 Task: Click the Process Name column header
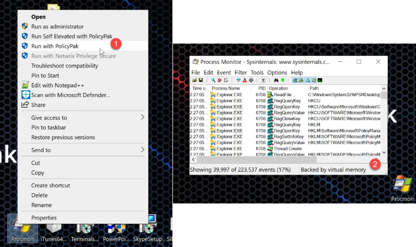click(x=226, y=88)
